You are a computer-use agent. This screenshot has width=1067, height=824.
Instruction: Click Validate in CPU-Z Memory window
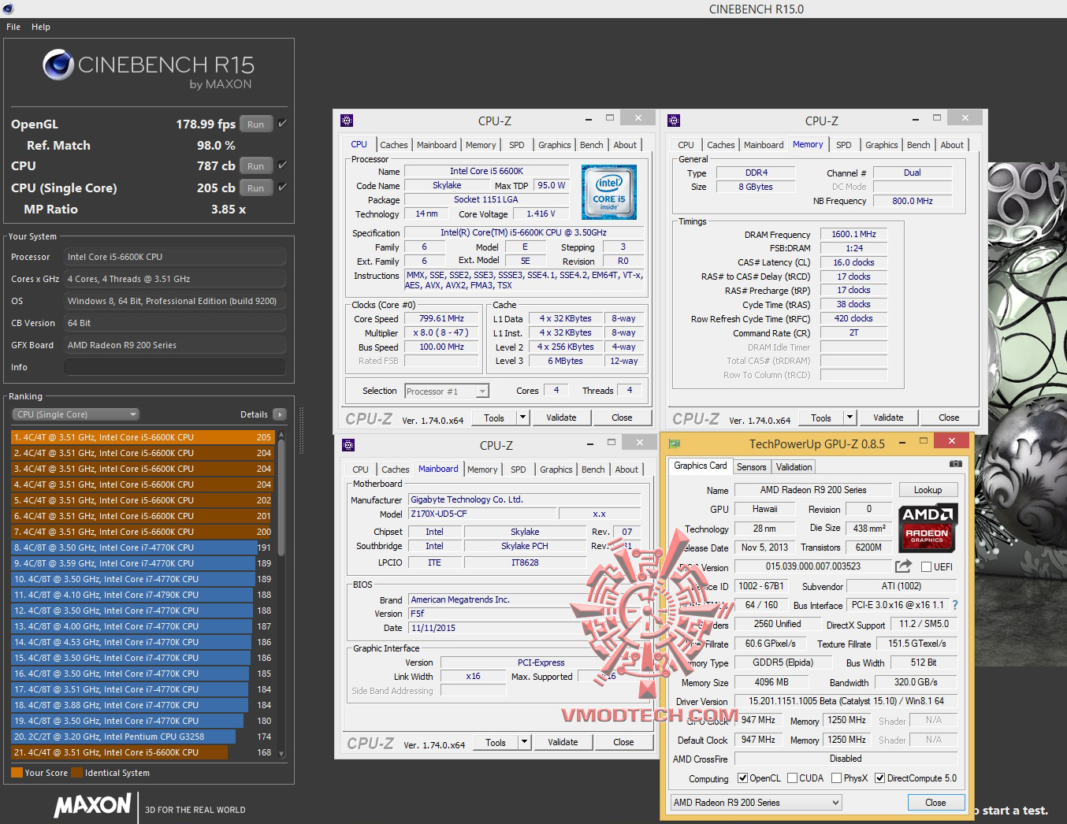tap(888, 418)
